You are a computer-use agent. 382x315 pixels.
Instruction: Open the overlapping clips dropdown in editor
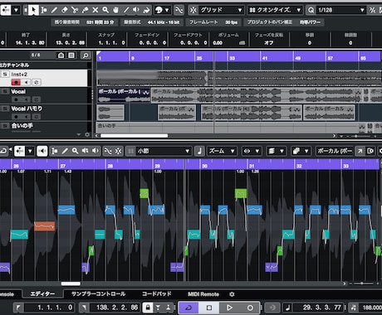[x=301, y=151]
